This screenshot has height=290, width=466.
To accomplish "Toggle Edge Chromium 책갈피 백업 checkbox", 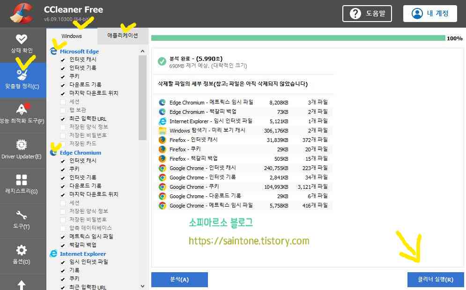I will pos(63,245).
